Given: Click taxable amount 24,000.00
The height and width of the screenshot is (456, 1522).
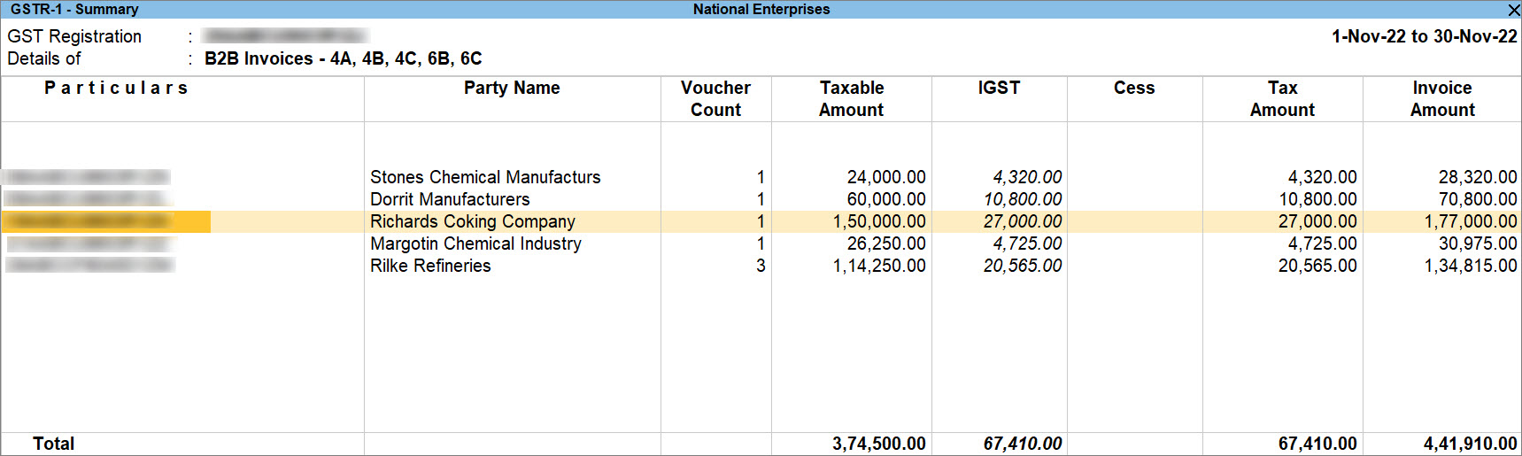Looking at the screenshot, I should (x=886, y=177).
